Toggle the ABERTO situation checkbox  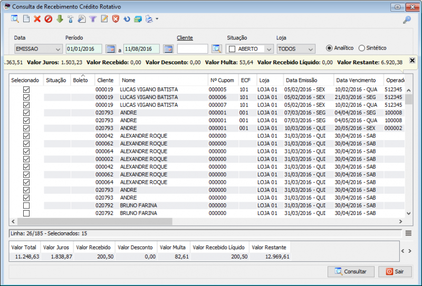click(x=232, y=49)
